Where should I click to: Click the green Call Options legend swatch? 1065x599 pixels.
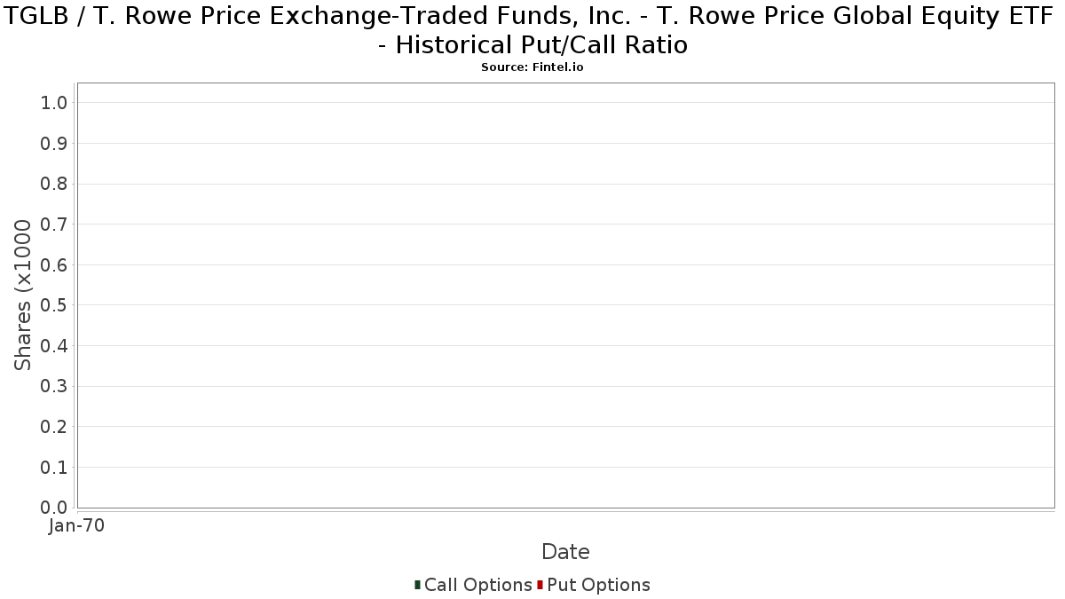pyautogui.click(x=417, y=585)
